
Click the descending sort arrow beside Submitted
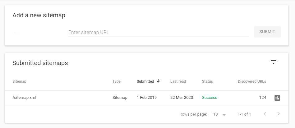[x=158, y=81]
